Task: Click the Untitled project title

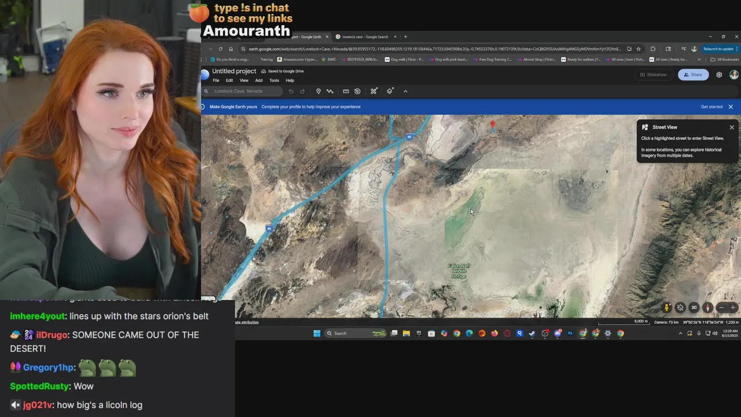Action: pyautogui.click(x=234, y=71)
